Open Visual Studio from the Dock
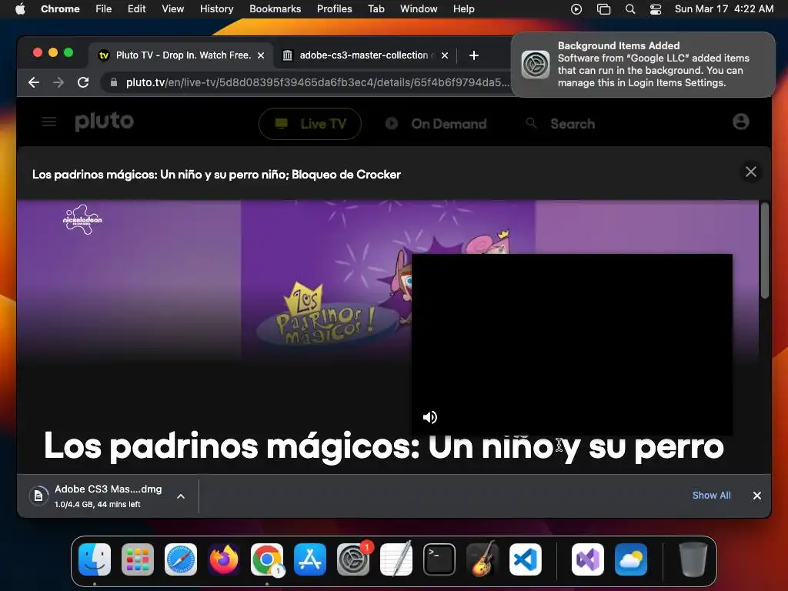788x591 pixels. click(x=587, y=559)
